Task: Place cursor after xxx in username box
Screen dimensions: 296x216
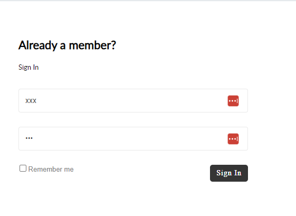Action: (x=37, y=101)
